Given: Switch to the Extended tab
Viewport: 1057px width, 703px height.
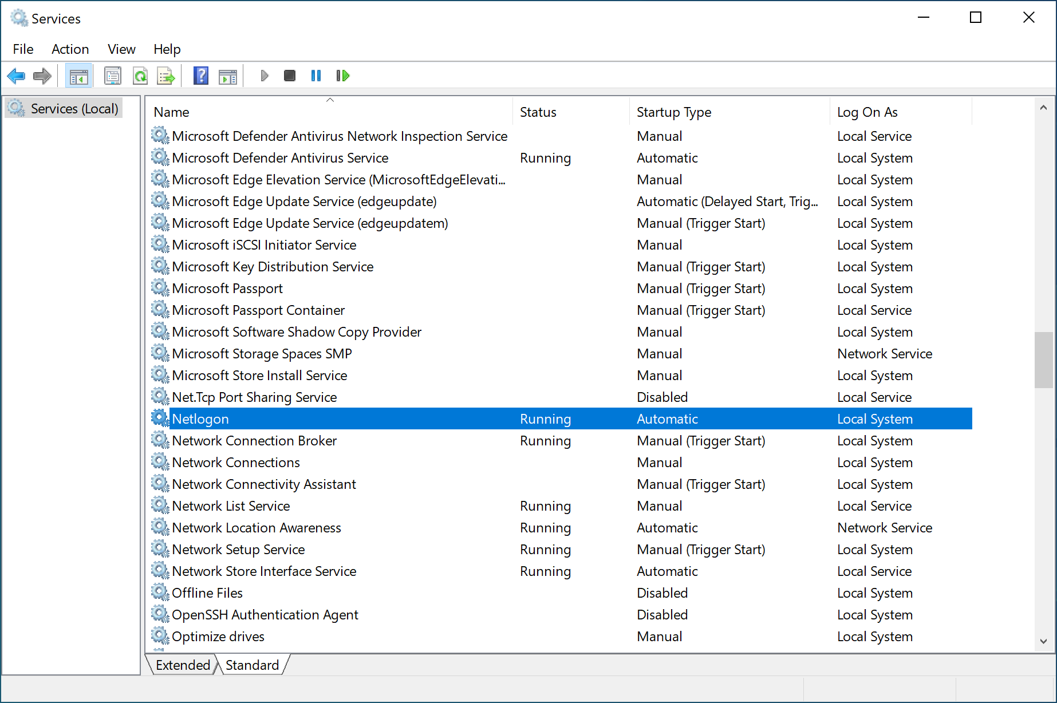Looking at the screenshot, I should click(183, 665).
